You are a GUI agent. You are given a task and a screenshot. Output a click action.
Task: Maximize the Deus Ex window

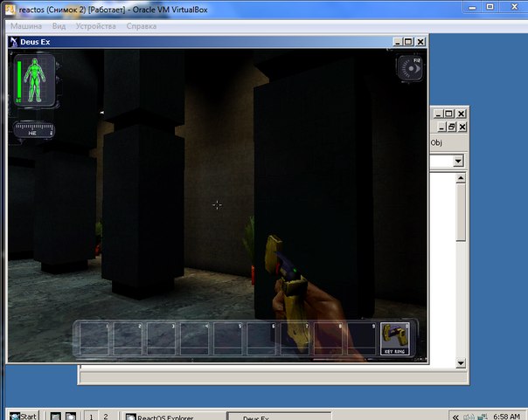click(x=408, y=42)
